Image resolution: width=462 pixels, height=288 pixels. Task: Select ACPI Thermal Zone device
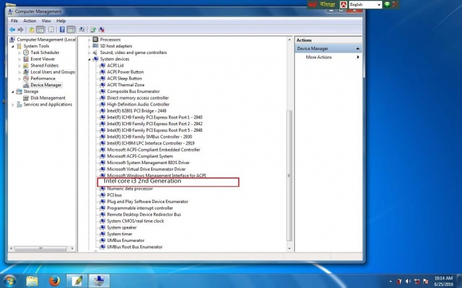coord(125,85)
